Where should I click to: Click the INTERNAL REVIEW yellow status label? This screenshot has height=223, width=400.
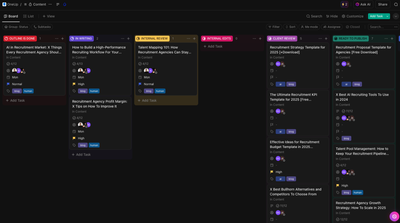tap(152, 39)
